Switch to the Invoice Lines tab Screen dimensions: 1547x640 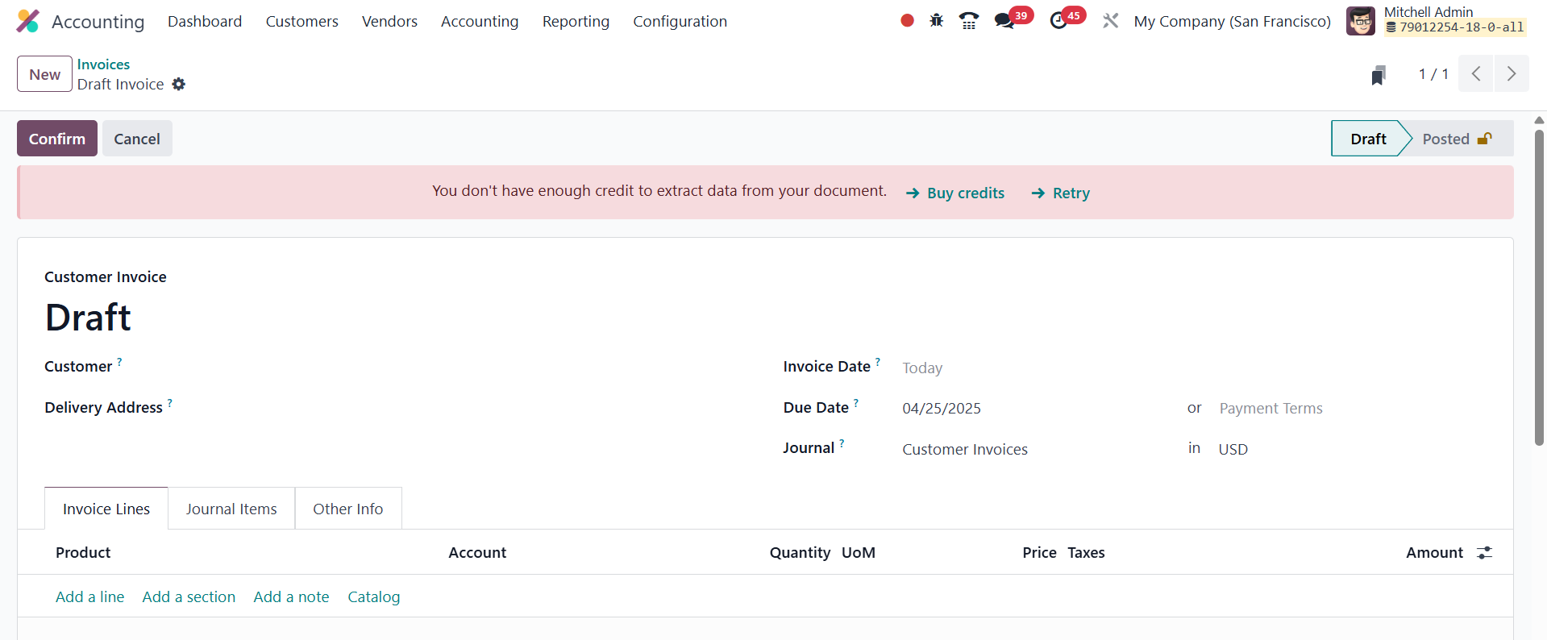click(x=106, y=509)
